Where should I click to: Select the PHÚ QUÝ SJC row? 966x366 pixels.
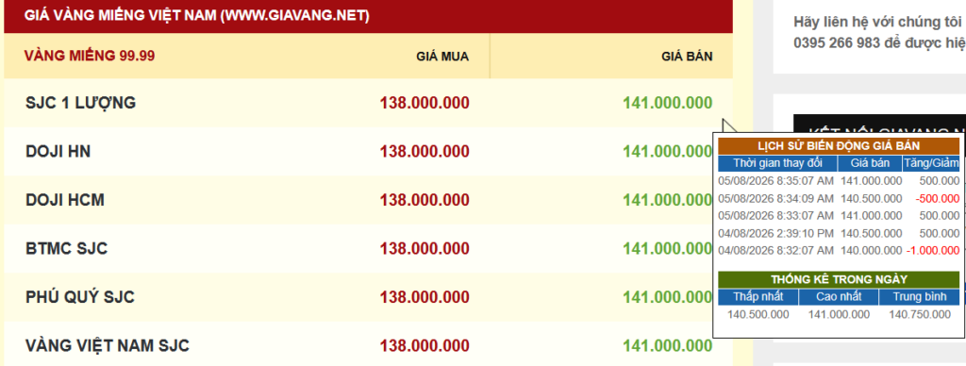pyautogui.click(x=369, y=297)
